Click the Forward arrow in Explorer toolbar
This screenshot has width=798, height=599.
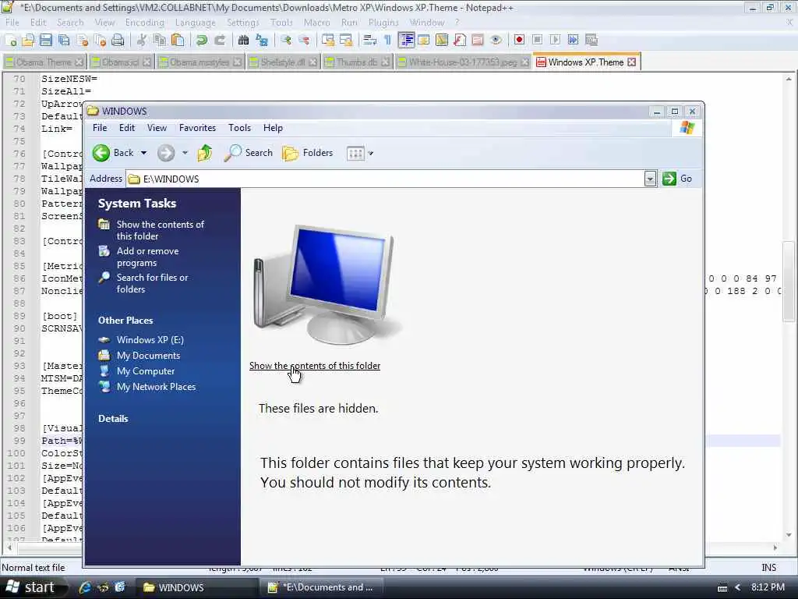[166, 153]
